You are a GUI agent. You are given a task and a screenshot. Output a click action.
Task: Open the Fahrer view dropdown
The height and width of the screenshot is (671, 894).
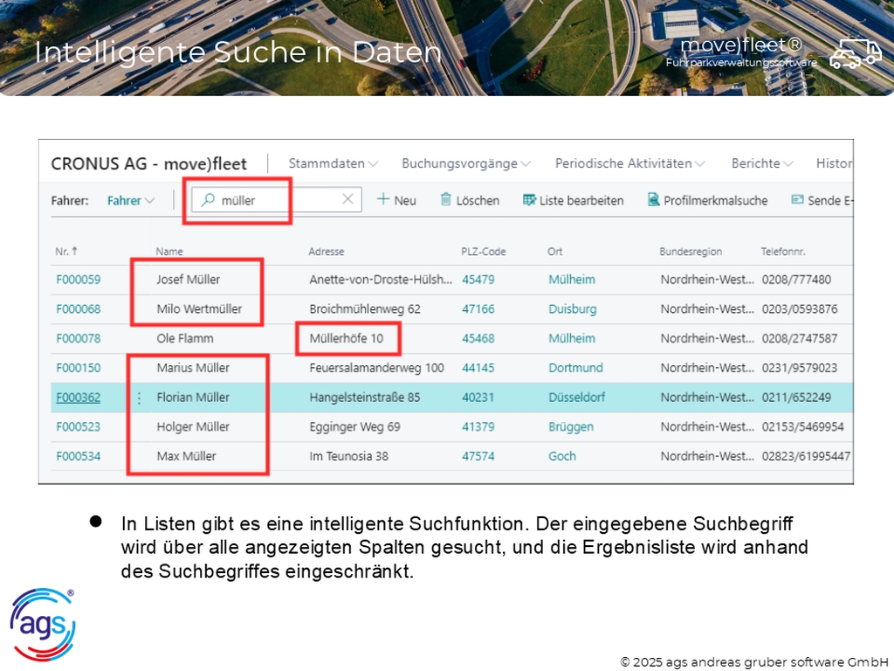[131, 201]
